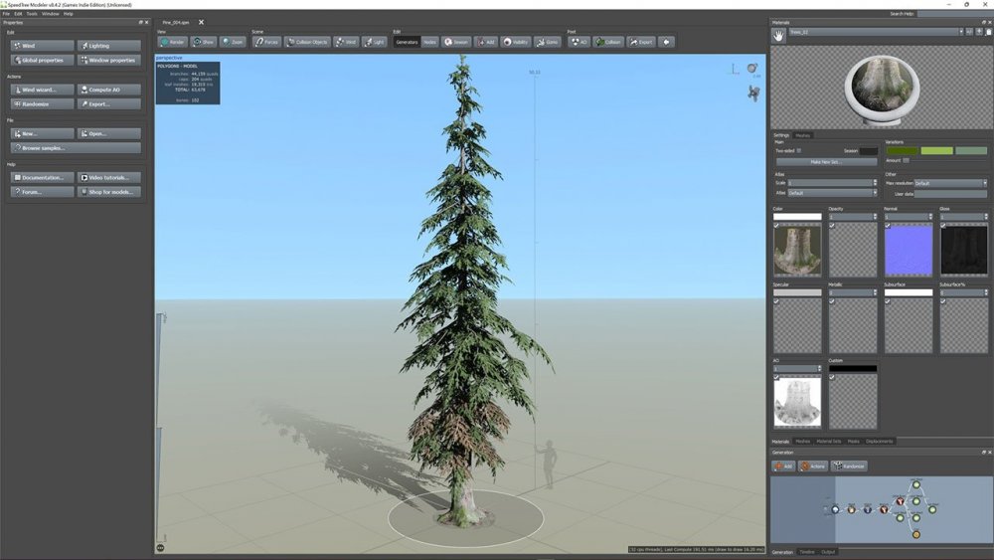Open the Window menu
The width and height of the screenshot is (994, 560).
pos(50,13)
